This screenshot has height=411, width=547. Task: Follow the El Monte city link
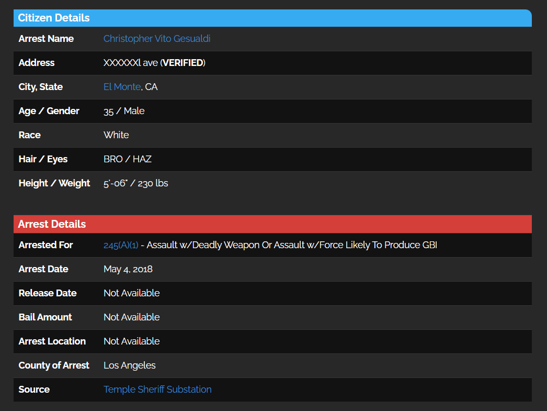tap(122, 87)
